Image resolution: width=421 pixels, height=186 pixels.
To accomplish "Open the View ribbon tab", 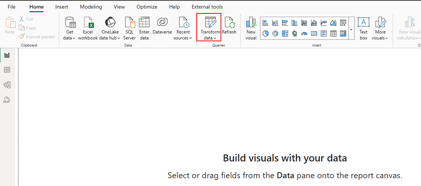I will [119, 7].
